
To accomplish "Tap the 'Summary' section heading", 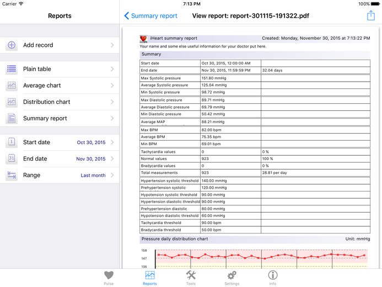I will pos(151,54).
